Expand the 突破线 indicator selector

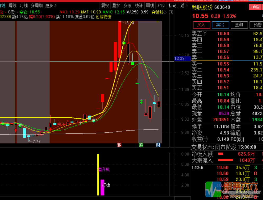click(x=159, y=12)
